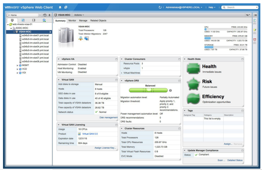
Task: Click the green Health badge
Action: (x=193, y=68)
